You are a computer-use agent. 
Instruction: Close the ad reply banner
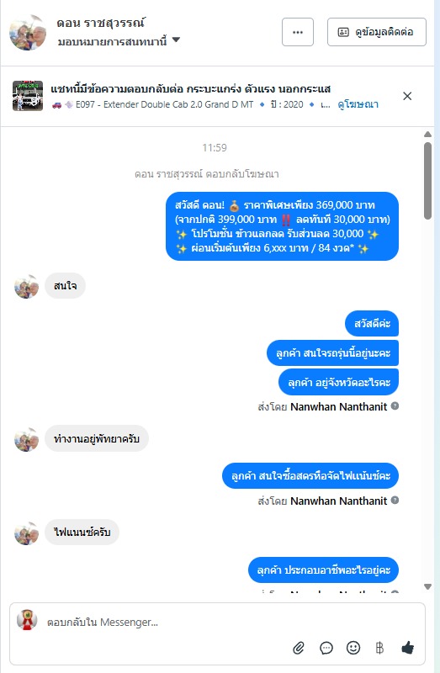pyautogui.click(x=407, y=96)
